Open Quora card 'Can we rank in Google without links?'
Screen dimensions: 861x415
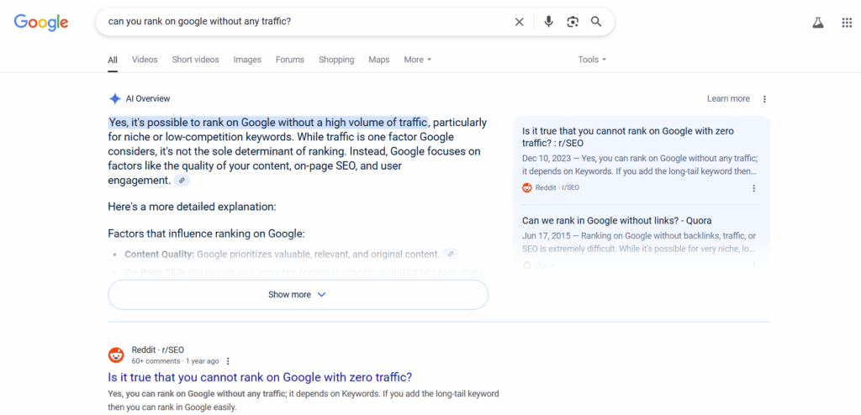coord(616,221)
